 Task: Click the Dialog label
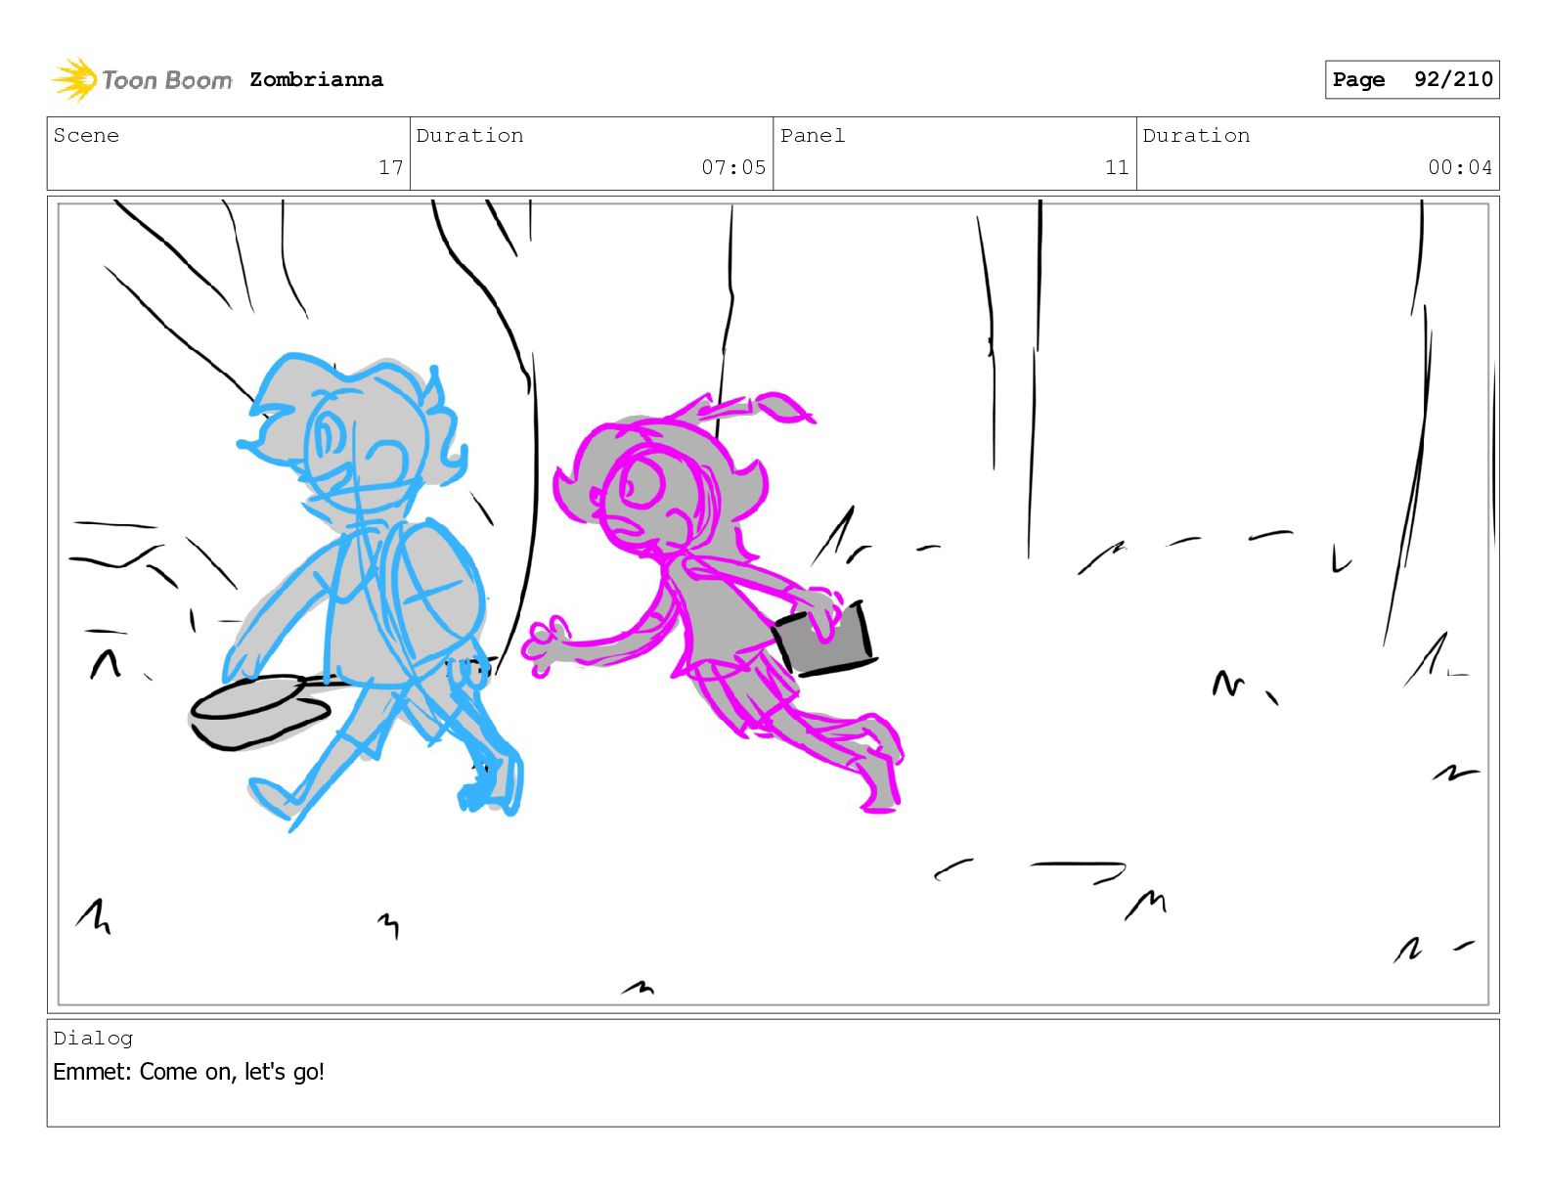[x=93, y=1038]
